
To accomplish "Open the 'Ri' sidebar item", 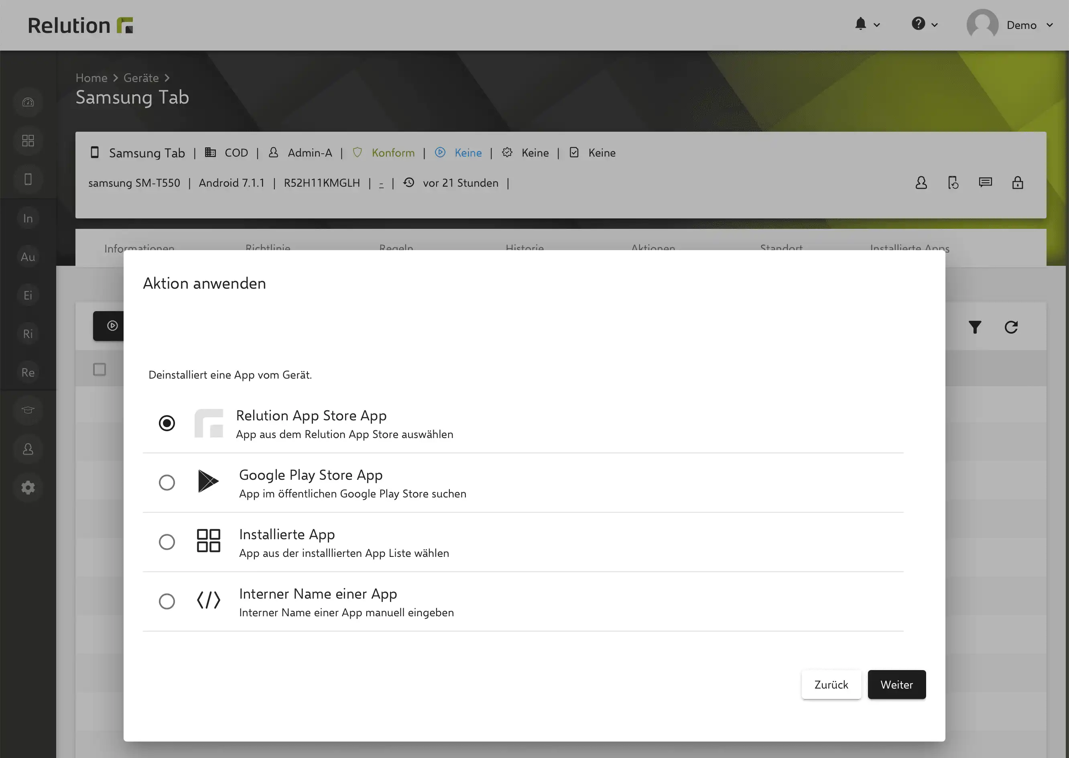I will tap(28, 334).
